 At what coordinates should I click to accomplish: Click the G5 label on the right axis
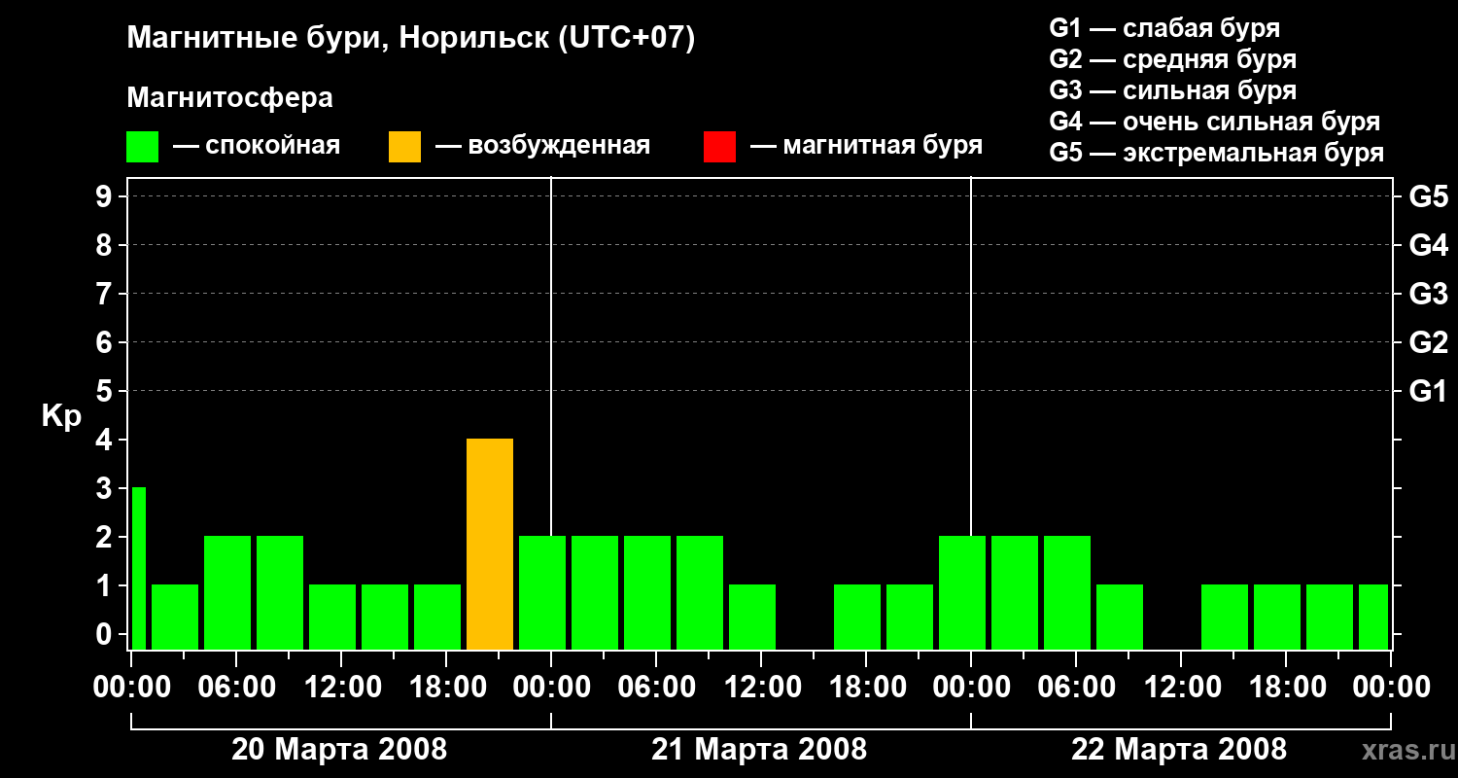[1428, 196]
